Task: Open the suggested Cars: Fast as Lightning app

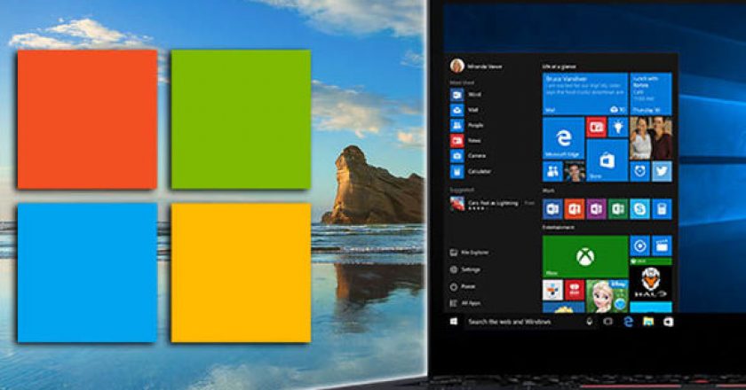Action: (492, 203)
